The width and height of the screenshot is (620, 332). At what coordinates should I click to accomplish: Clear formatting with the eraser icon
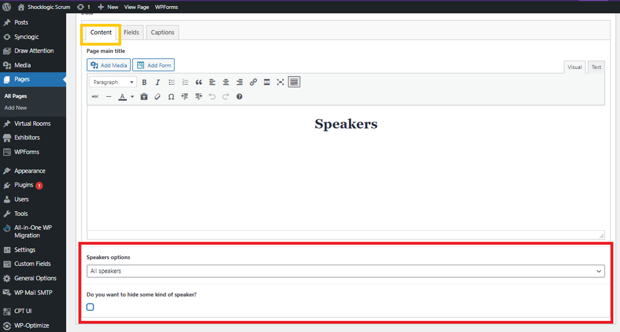[x=157, y=96]
